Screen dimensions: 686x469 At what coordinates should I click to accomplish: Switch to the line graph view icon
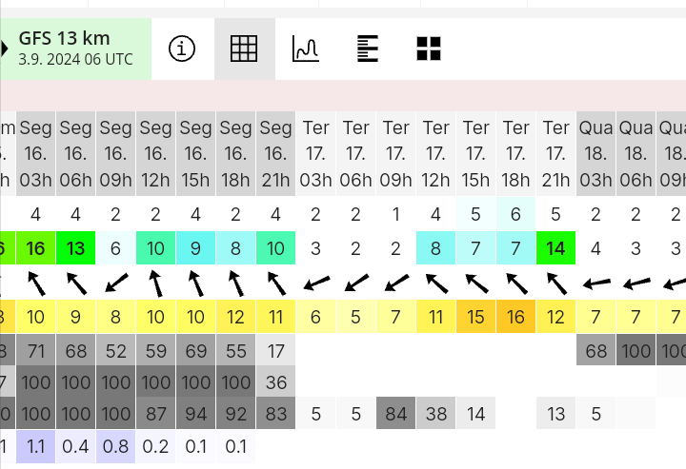coord(306,49)
